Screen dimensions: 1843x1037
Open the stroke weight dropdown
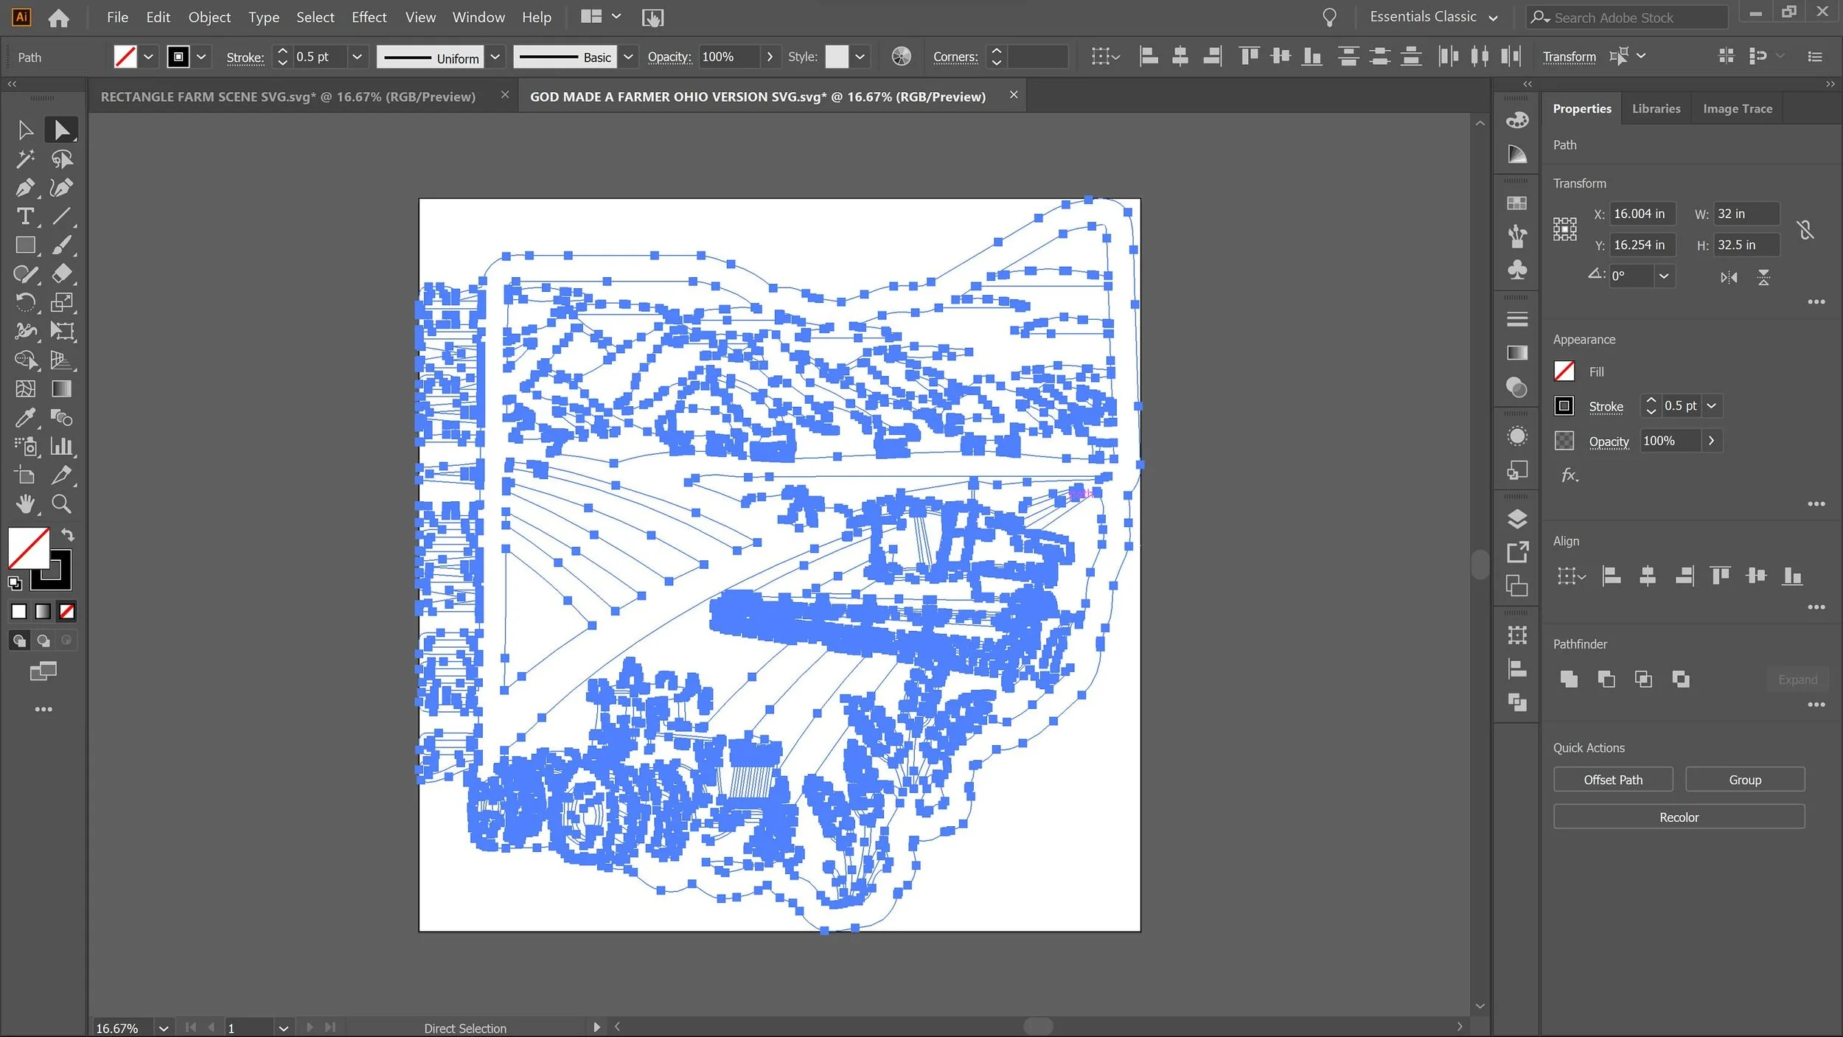pos(357,57)
